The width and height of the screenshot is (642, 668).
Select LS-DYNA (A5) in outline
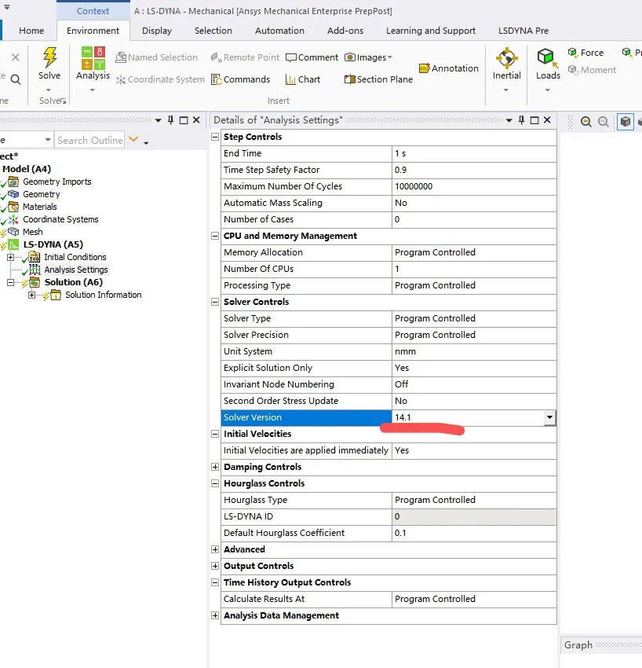point(53,244)
